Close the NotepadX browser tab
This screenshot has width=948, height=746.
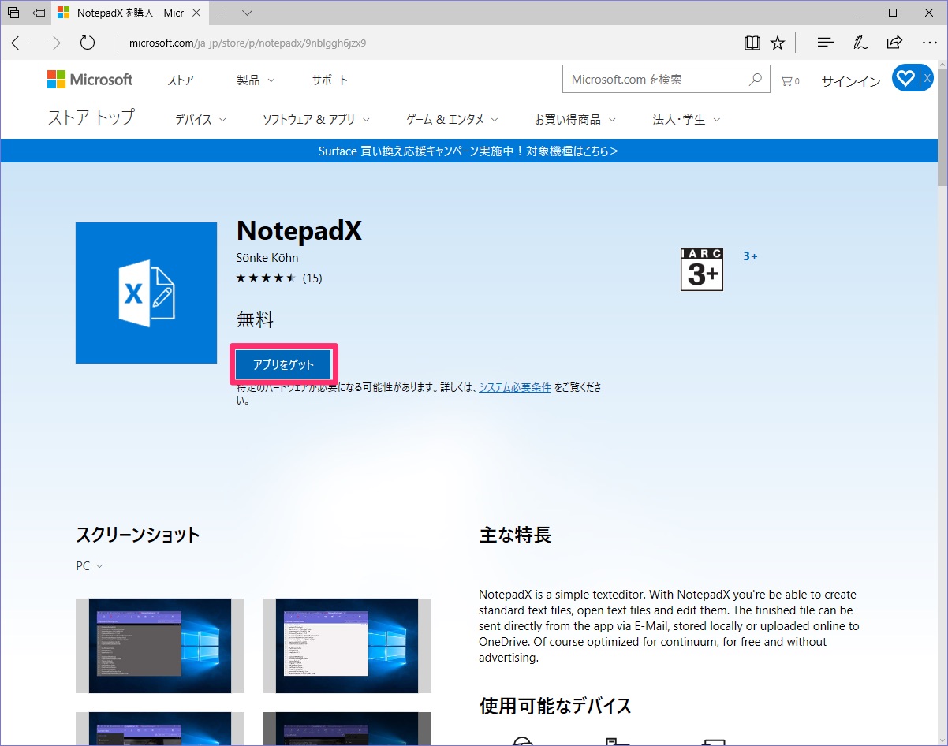coord(196,13)
